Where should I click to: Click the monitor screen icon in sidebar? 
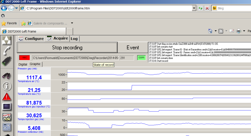tap(7, 107)
